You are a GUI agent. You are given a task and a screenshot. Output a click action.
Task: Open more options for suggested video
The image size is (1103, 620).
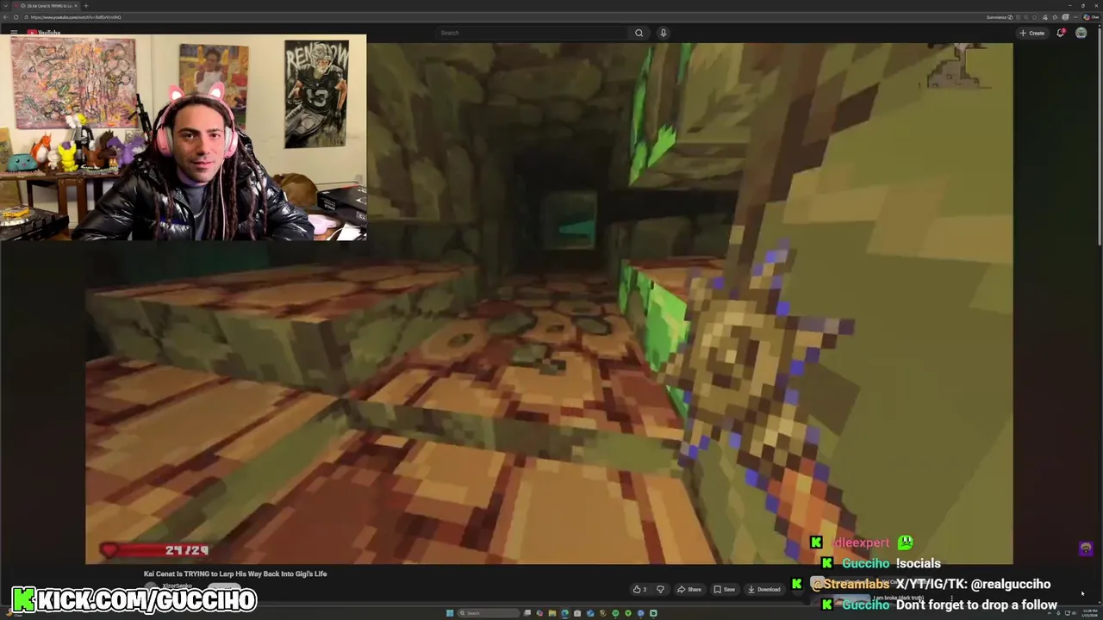(952, 598)
